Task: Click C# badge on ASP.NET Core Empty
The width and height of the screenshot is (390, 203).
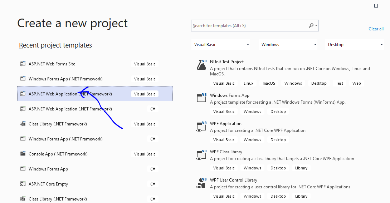Action: click(x=153, y=184)
